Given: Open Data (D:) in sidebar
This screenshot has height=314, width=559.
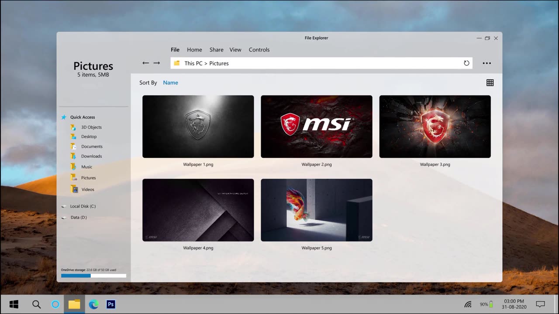Looking at the screenshot, I should [79, 217].
